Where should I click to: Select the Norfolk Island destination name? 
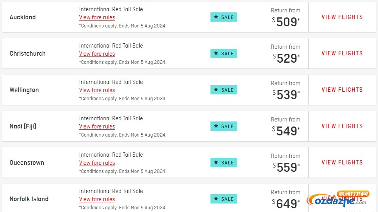pyautogui.click(x=29, y=199)
